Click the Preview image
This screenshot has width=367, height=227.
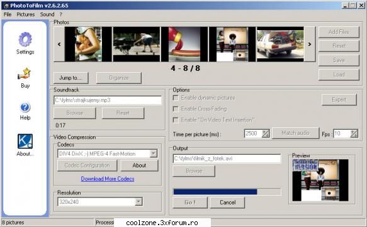[x=320, y=180]
